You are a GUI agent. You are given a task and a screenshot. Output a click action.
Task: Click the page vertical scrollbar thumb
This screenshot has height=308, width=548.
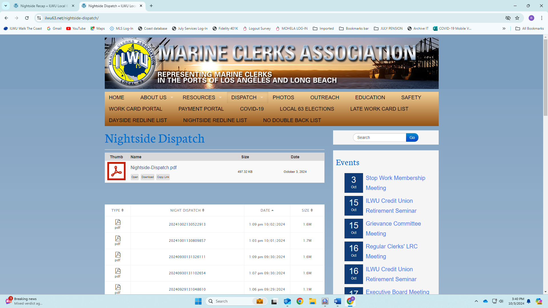pyautogui.click(x=545, y=77)
